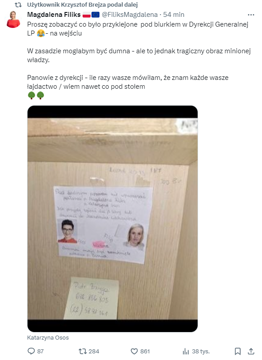Open the attached desk photo
Viewport: 262px width, 360px height.
point(112,219)
